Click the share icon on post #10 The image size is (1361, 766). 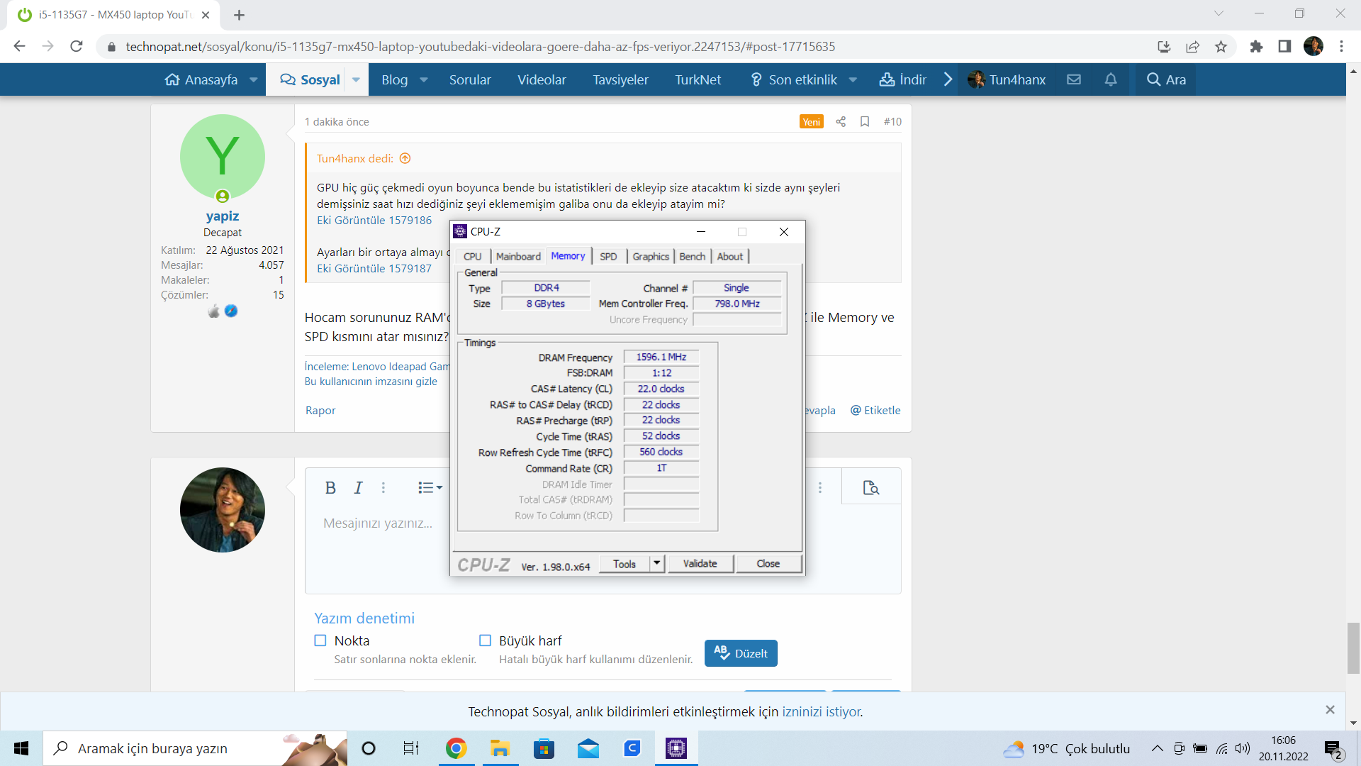(841, 122)
